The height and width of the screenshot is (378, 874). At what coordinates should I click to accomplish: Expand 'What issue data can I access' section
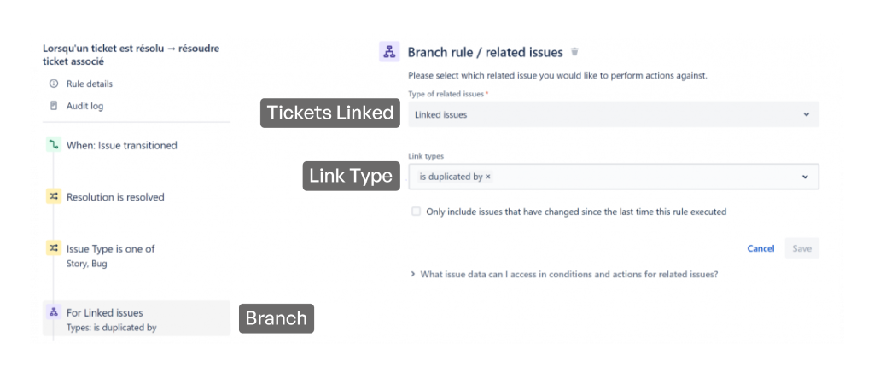(413, 275)
